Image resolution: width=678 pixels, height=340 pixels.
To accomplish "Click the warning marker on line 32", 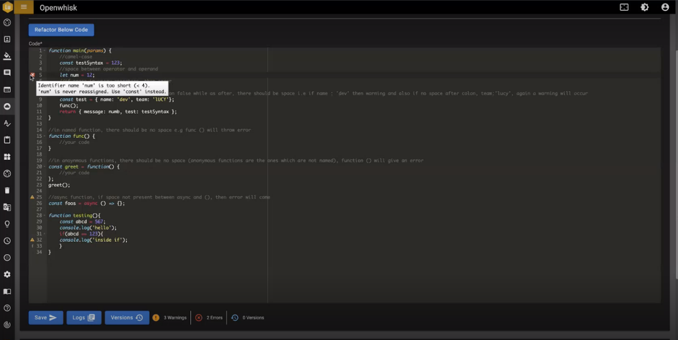I will 32,240.
